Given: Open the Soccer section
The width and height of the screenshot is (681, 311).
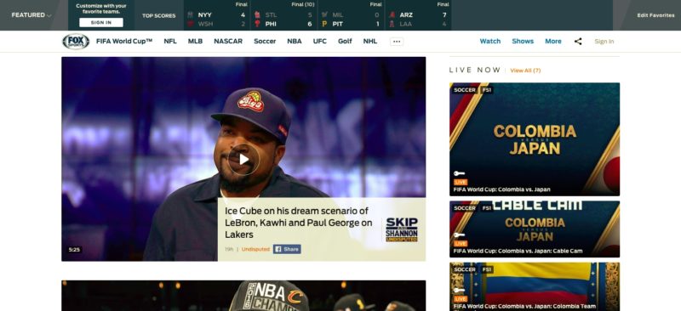Looking at the screenshot, I should (x=265, y=41).
